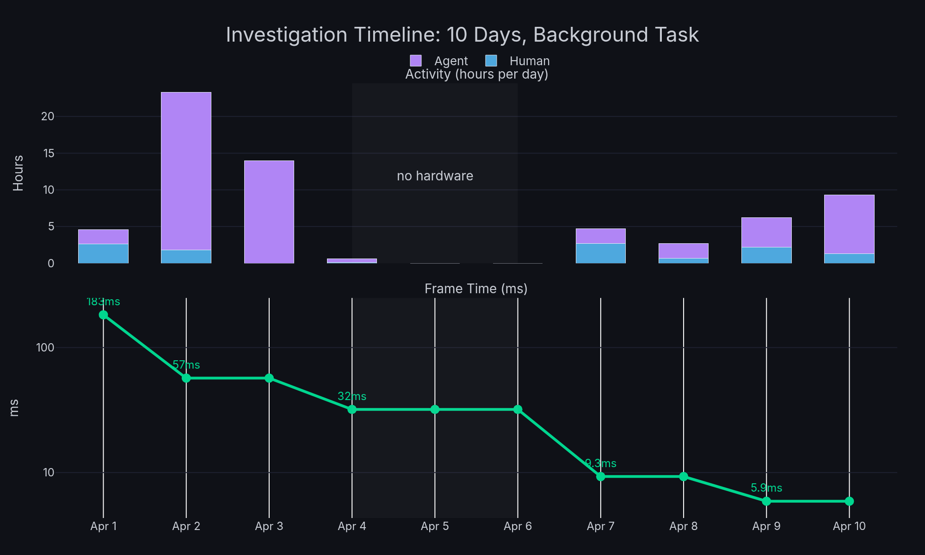Select the 57ms point on Apr 2
Image resolution: width=925 pixels, height=555 pixels.
point(186,378)
